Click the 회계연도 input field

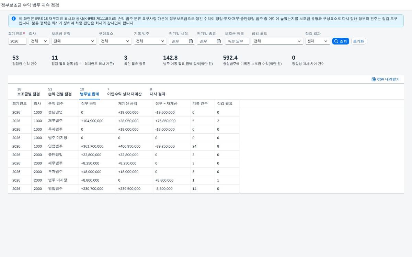coord(18,41)
